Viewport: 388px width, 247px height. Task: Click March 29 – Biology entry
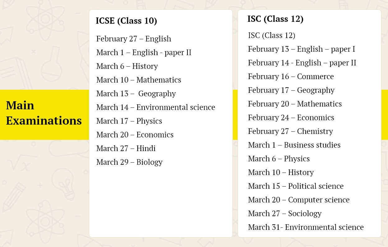tap(129, 162)
